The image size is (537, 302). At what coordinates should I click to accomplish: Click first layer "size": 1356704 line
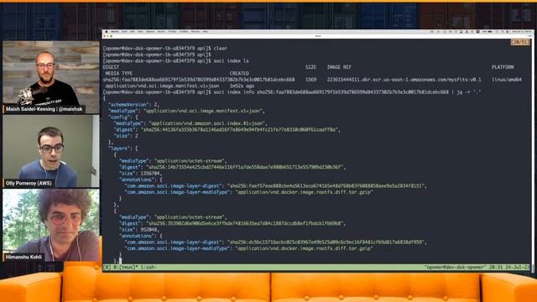[140, 174]
